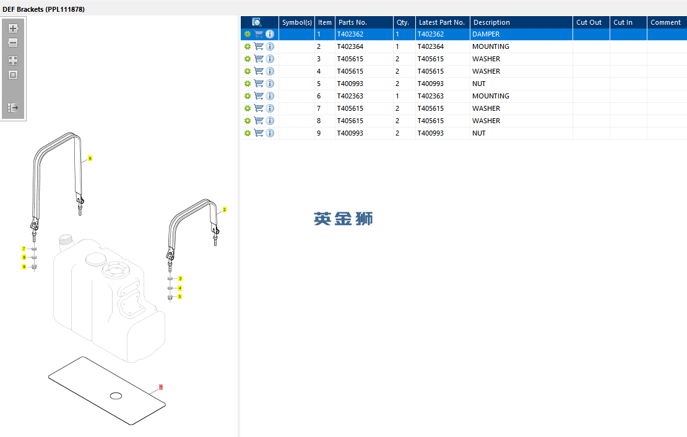This screenshot has height=437, width=687.
Task: Click the search icon in table header
Action: [x=257, y=22]
